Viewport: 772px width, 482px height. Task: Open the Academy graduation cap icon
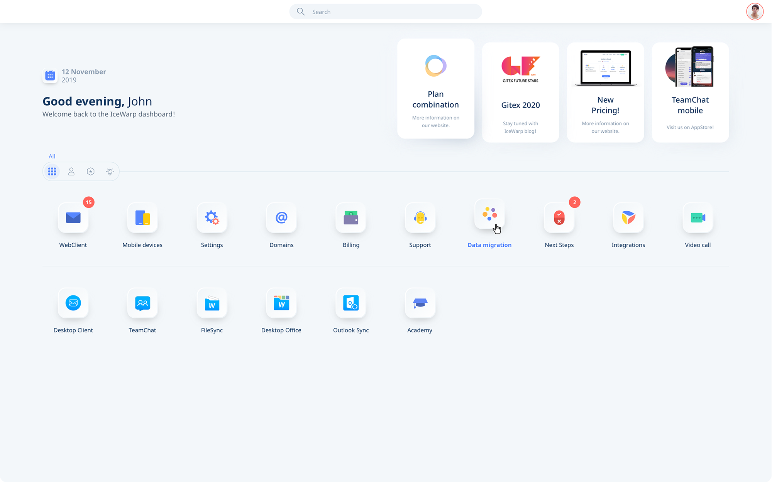tap(420, 303)
